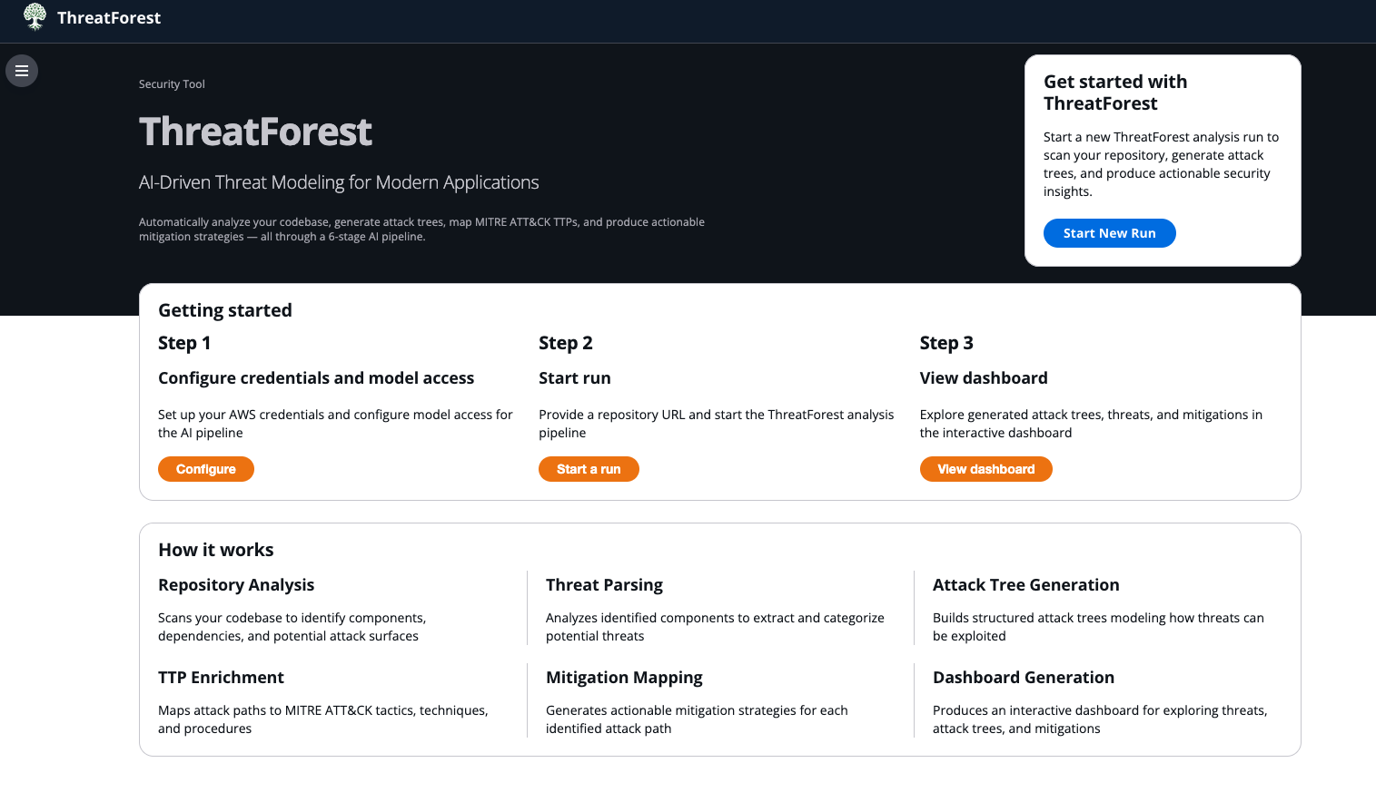The image size is (1376, 802).
Task: Click the Start New Run button
Action: pos(1109,233)
